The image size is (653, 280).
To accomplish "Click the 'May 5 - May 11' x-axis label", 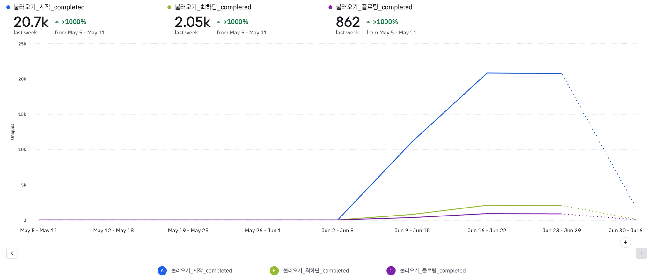I will pos(39,231).
